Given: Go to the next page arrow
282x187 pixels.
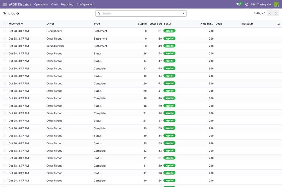Looking at the screenshot, I should [276, 13].
